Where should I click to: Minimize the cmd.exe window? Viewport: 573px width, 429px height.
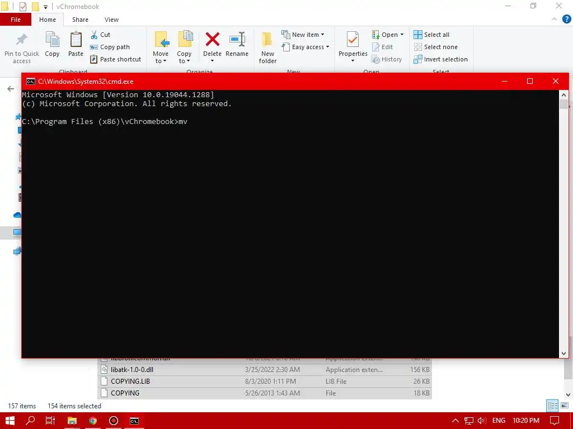pos(505,82)
